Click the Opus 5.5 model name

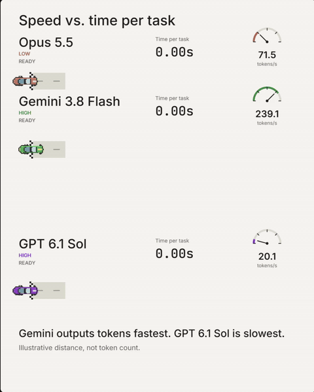click(x=46, y=42)
